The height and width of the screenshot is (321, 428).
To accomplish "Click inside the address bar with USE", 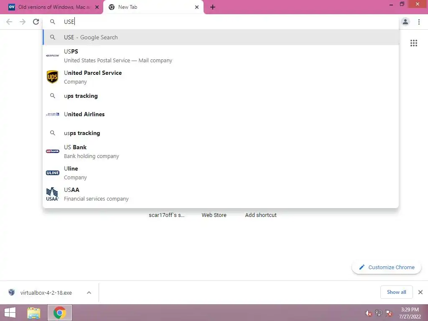I will (221, 22).
